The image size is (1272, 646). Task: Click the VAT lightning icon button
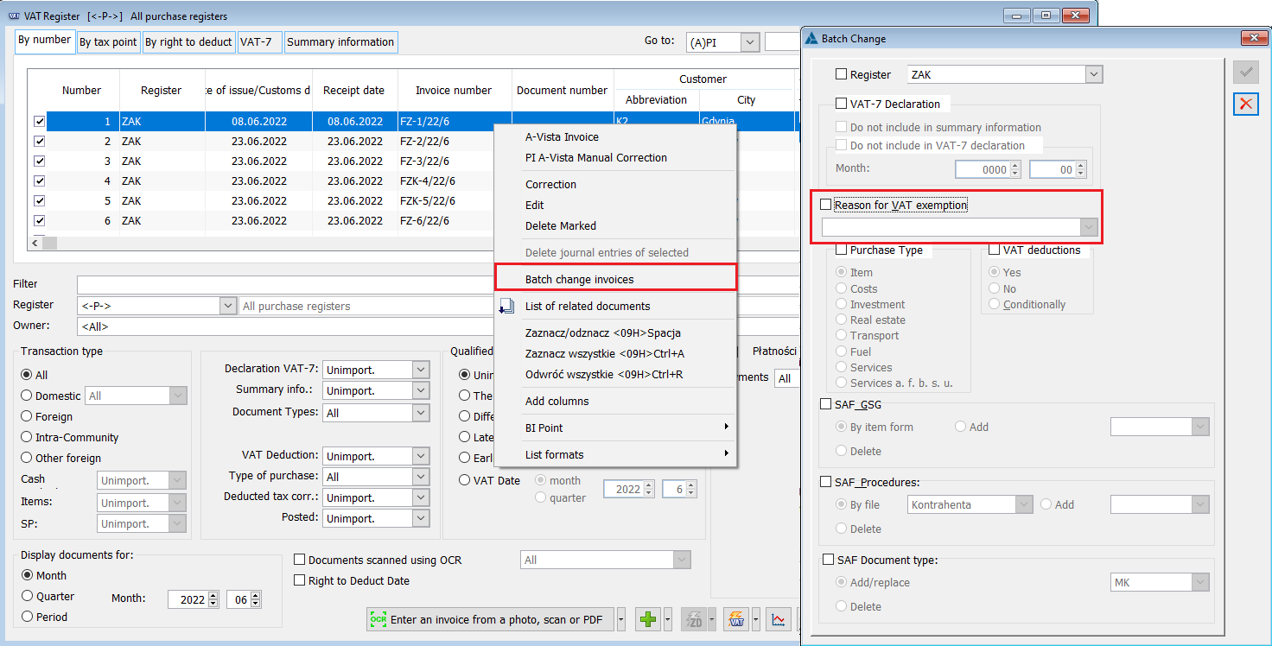tap(736, 619)
